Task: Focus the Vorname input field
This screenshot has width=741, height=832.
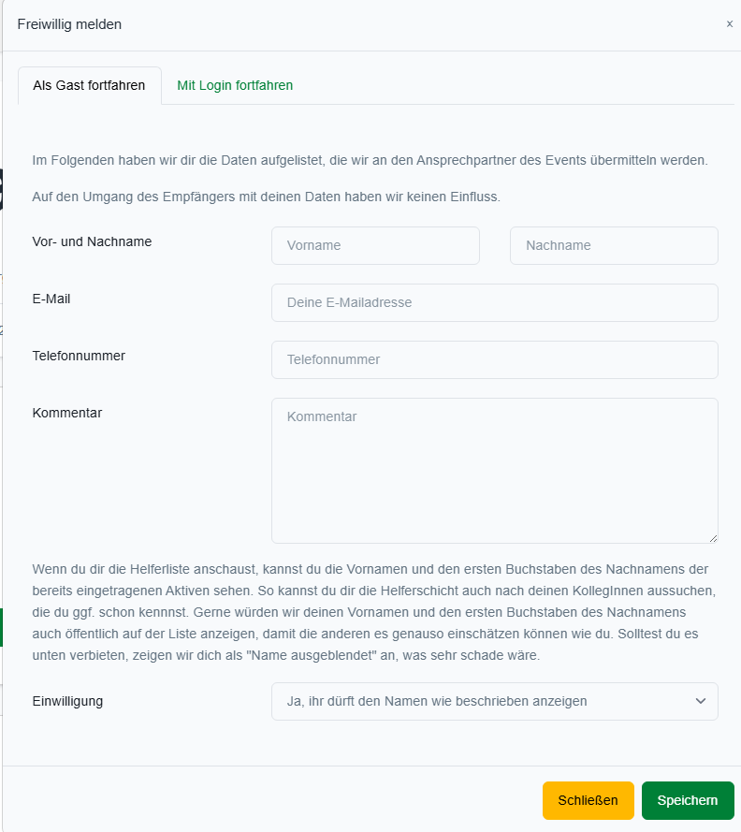Action: (375, 245)
